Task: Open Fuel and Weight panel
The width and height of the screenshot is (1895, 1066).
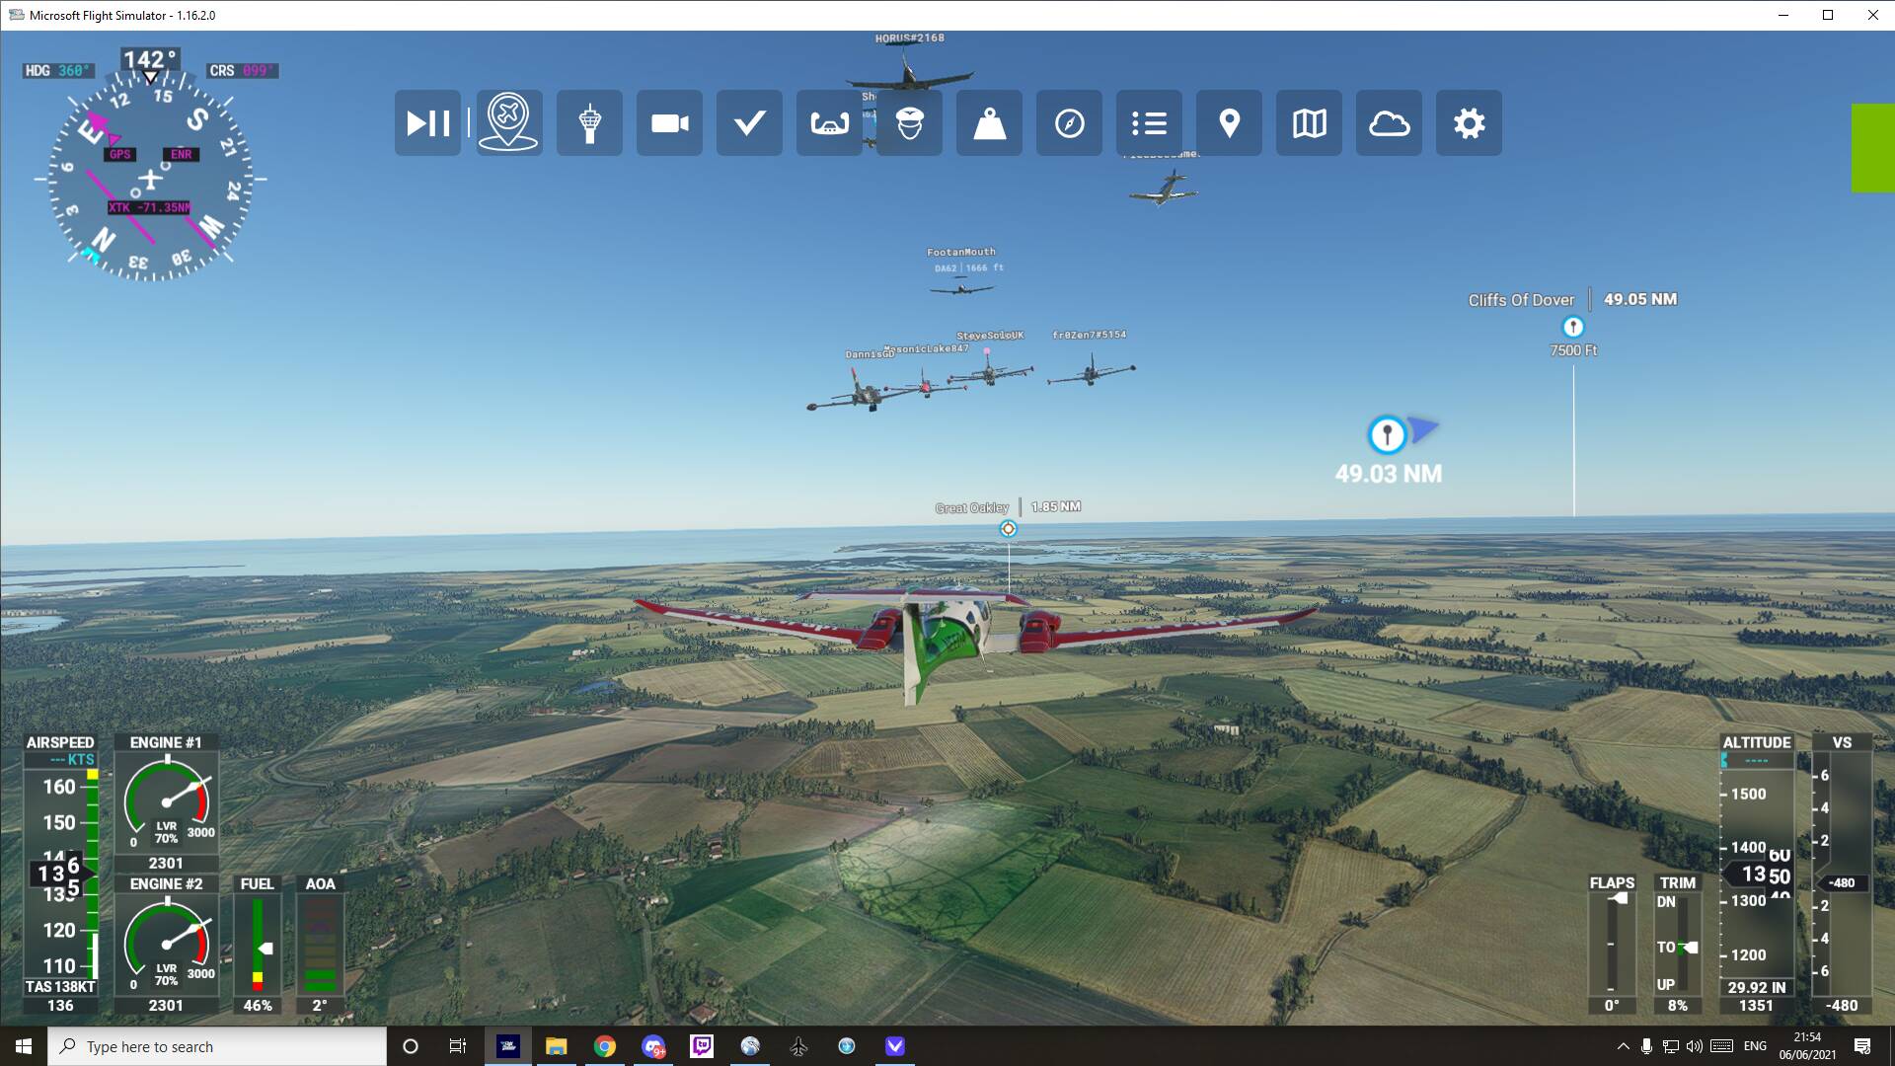Action: pyautogui.click(x=989, y=123)
